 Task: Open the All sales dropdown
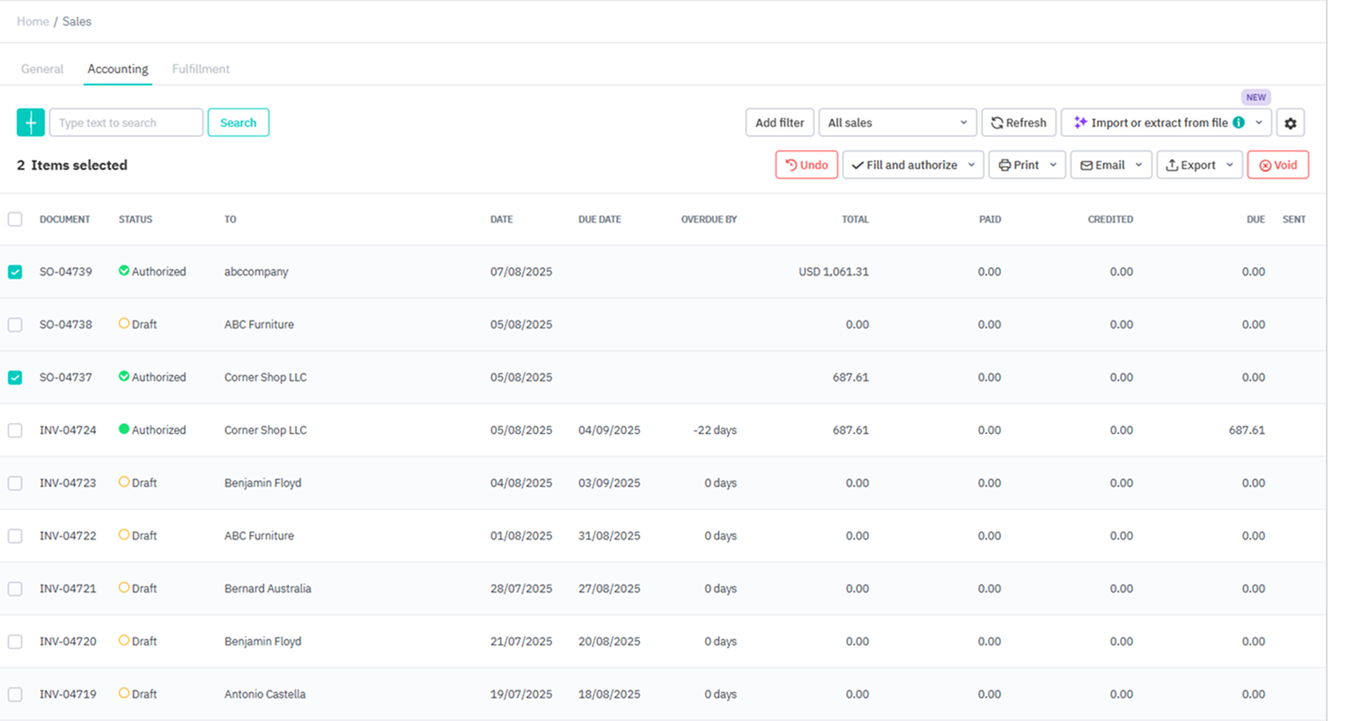[896, 122]
